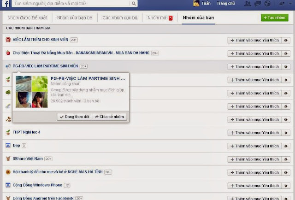The height and width of the screenshot is (200, 295).
Task: Open settings gear for PG-PB-VIỆC LÀM PARTIME row
Action: (286, 67)
